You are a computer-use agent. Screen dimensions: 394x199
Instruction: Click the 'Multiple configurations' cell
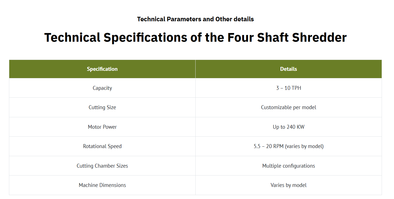click(x=289, y=166)
